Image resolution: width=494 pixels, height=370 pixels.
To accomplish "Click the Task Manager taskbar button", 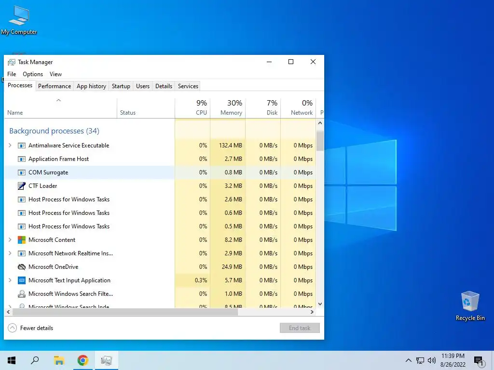I will click(107, 360).
